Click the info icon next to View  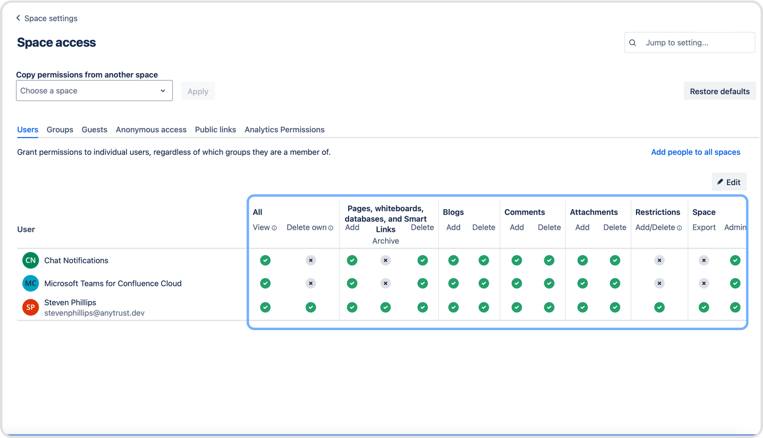(274, 228)
